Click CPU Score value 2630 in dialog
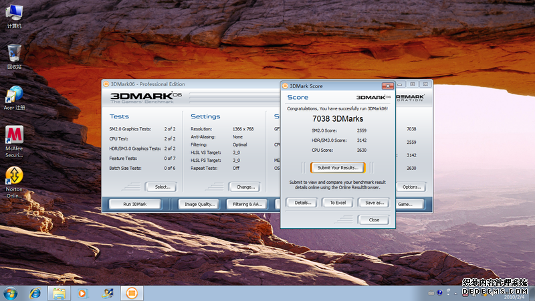535x301 pixels. pos(362,150)
